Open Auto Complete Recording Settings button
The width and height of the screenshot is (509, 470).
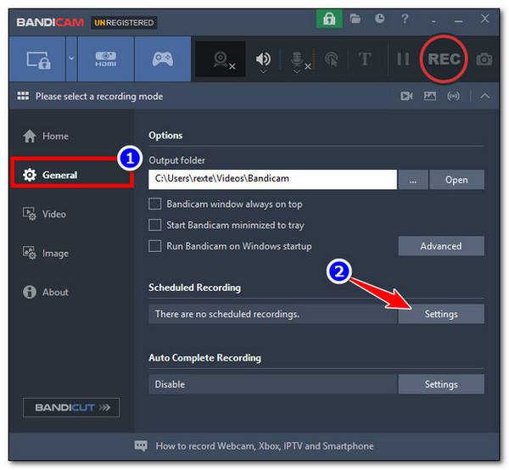[x=441, y=384]
